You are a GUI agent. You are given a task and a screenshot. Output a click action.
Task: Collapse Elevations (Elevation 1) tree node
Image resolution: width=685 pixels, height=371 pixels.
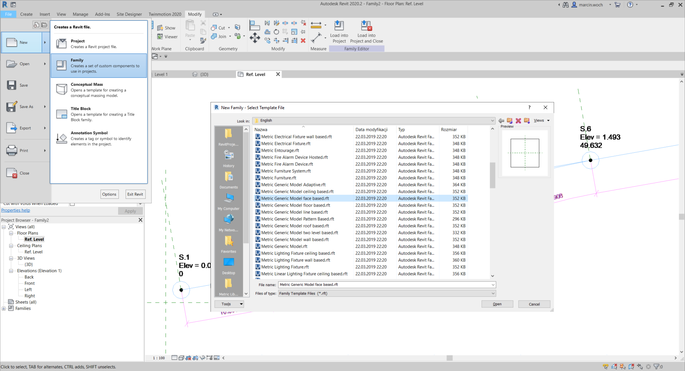point(11,271)
